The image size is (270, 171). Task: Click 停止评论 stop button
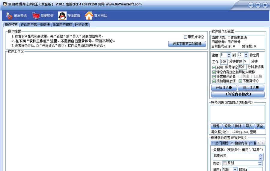tap(251, 88)
